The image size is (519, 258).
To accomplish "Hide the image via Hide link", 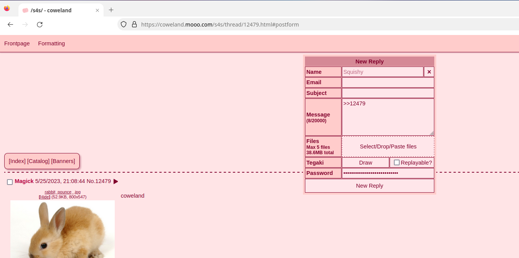I will 45,197.
